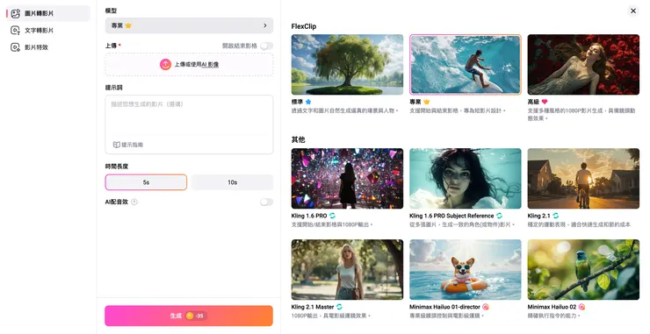
Task: Click 1080P輸出 description under Kling 2.1 Master
Action: 331,316
